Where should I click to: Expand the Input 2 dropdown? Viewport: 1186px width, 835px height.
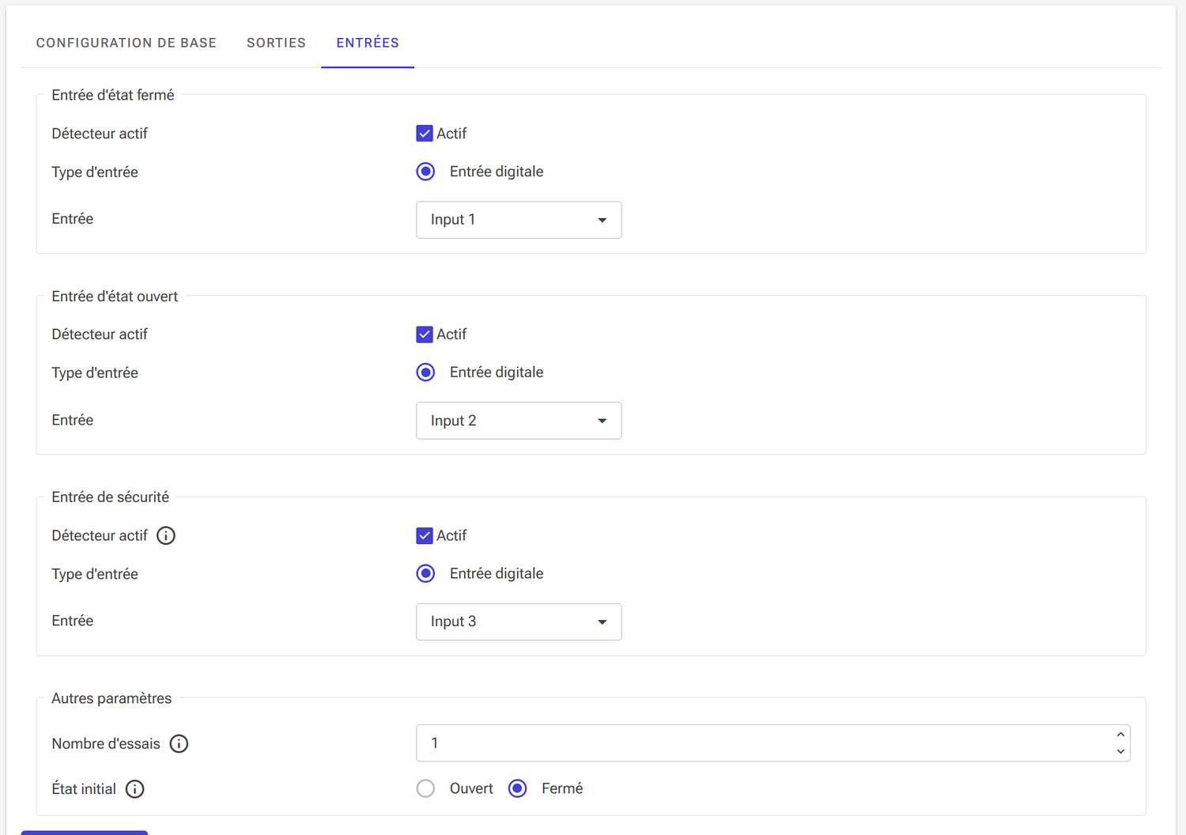click(x=519, y=421)
